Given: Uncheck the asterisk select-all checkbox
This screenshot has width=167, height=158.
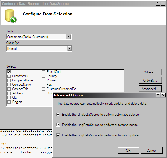Looking at the screenshot, I should [9, 72].
